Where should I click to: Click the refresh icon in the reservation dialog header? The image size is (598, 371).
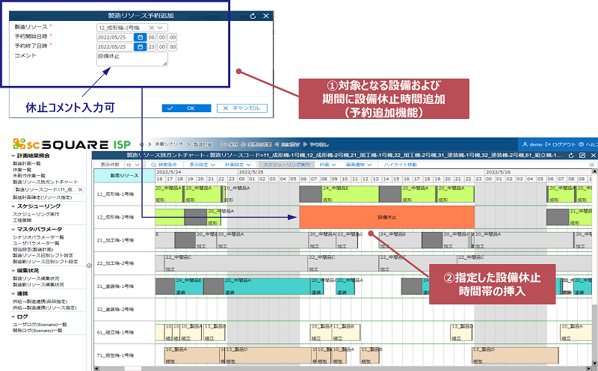tap(252, 15)
